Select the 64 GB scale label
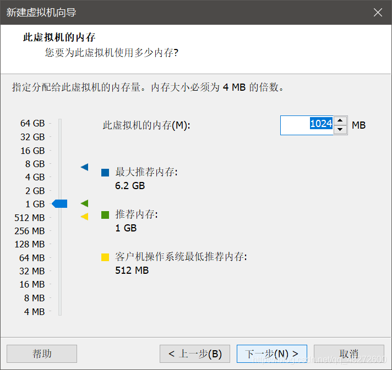The image size is (392, 370). (x=32, y=123)
